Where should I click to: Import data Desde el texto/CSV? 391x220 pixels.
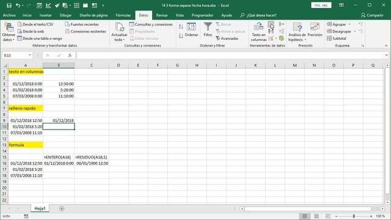tap(35, 24)
